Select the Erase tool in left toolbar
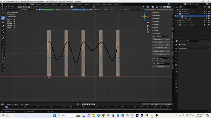This screenshot has height=118, width=211. pos(3,26)
